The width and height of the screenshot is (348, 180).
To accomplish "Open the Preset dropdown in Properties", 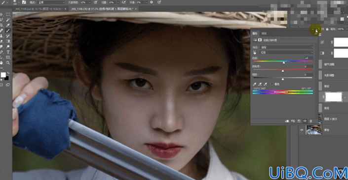I will click(x=286, y=47).
